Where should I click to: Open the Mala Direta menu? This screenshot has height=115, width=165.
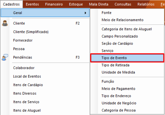pos(99,4)
